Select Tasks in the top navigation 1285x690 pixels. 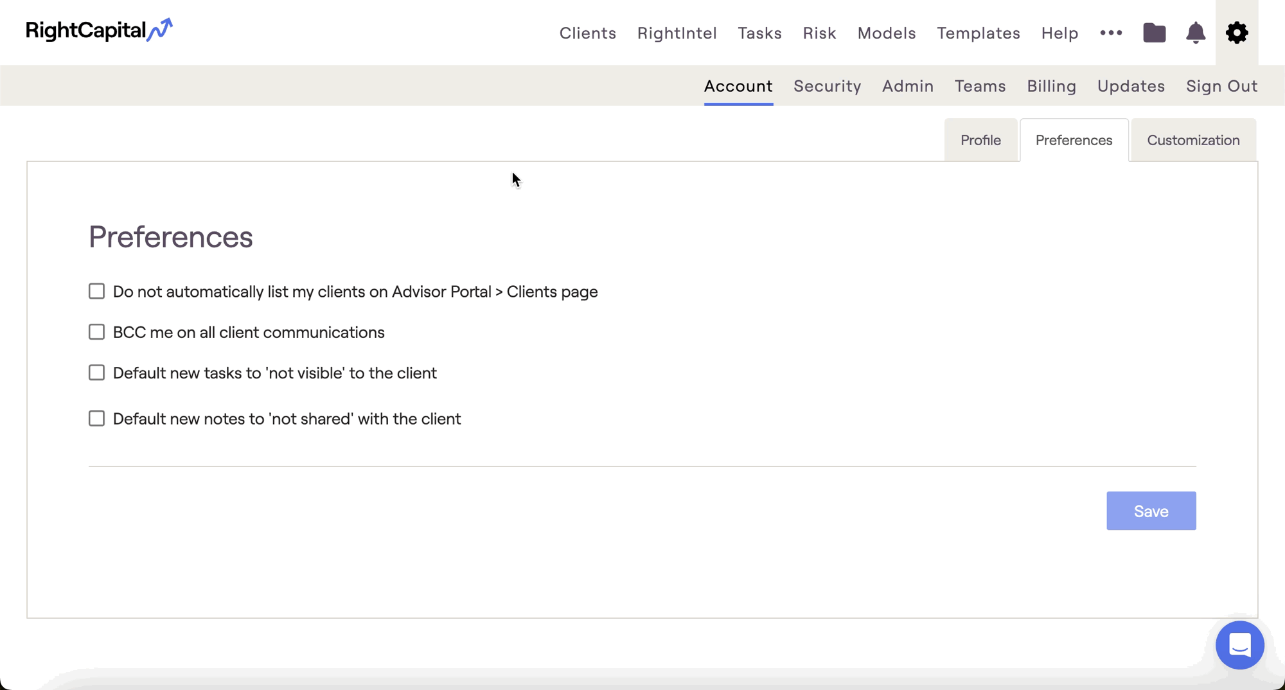point(760,33)
